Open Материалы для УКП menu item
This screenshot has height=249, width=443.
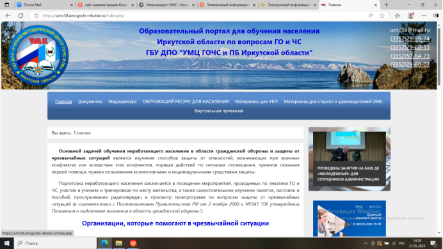[256, 102]
